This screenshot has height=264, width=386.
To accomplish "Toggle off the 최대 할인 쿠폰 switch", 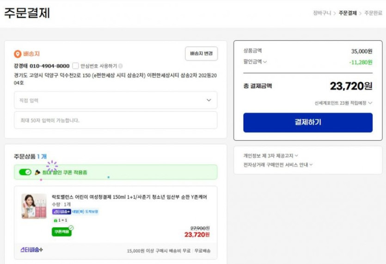I will pyautogui.click(x=25, y=172).
